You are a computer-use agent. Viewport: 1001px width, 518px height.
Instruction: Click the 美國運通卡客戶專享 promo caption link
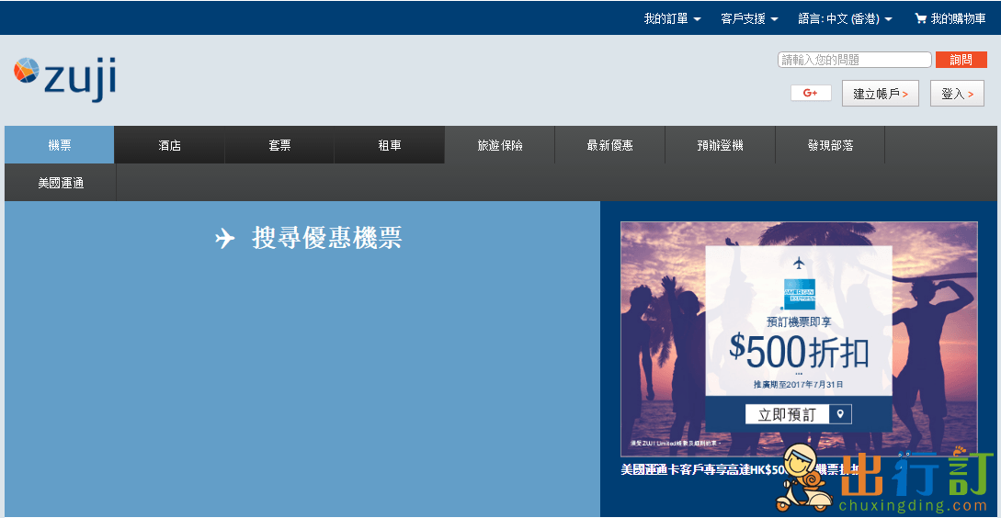tap(741, 469)
